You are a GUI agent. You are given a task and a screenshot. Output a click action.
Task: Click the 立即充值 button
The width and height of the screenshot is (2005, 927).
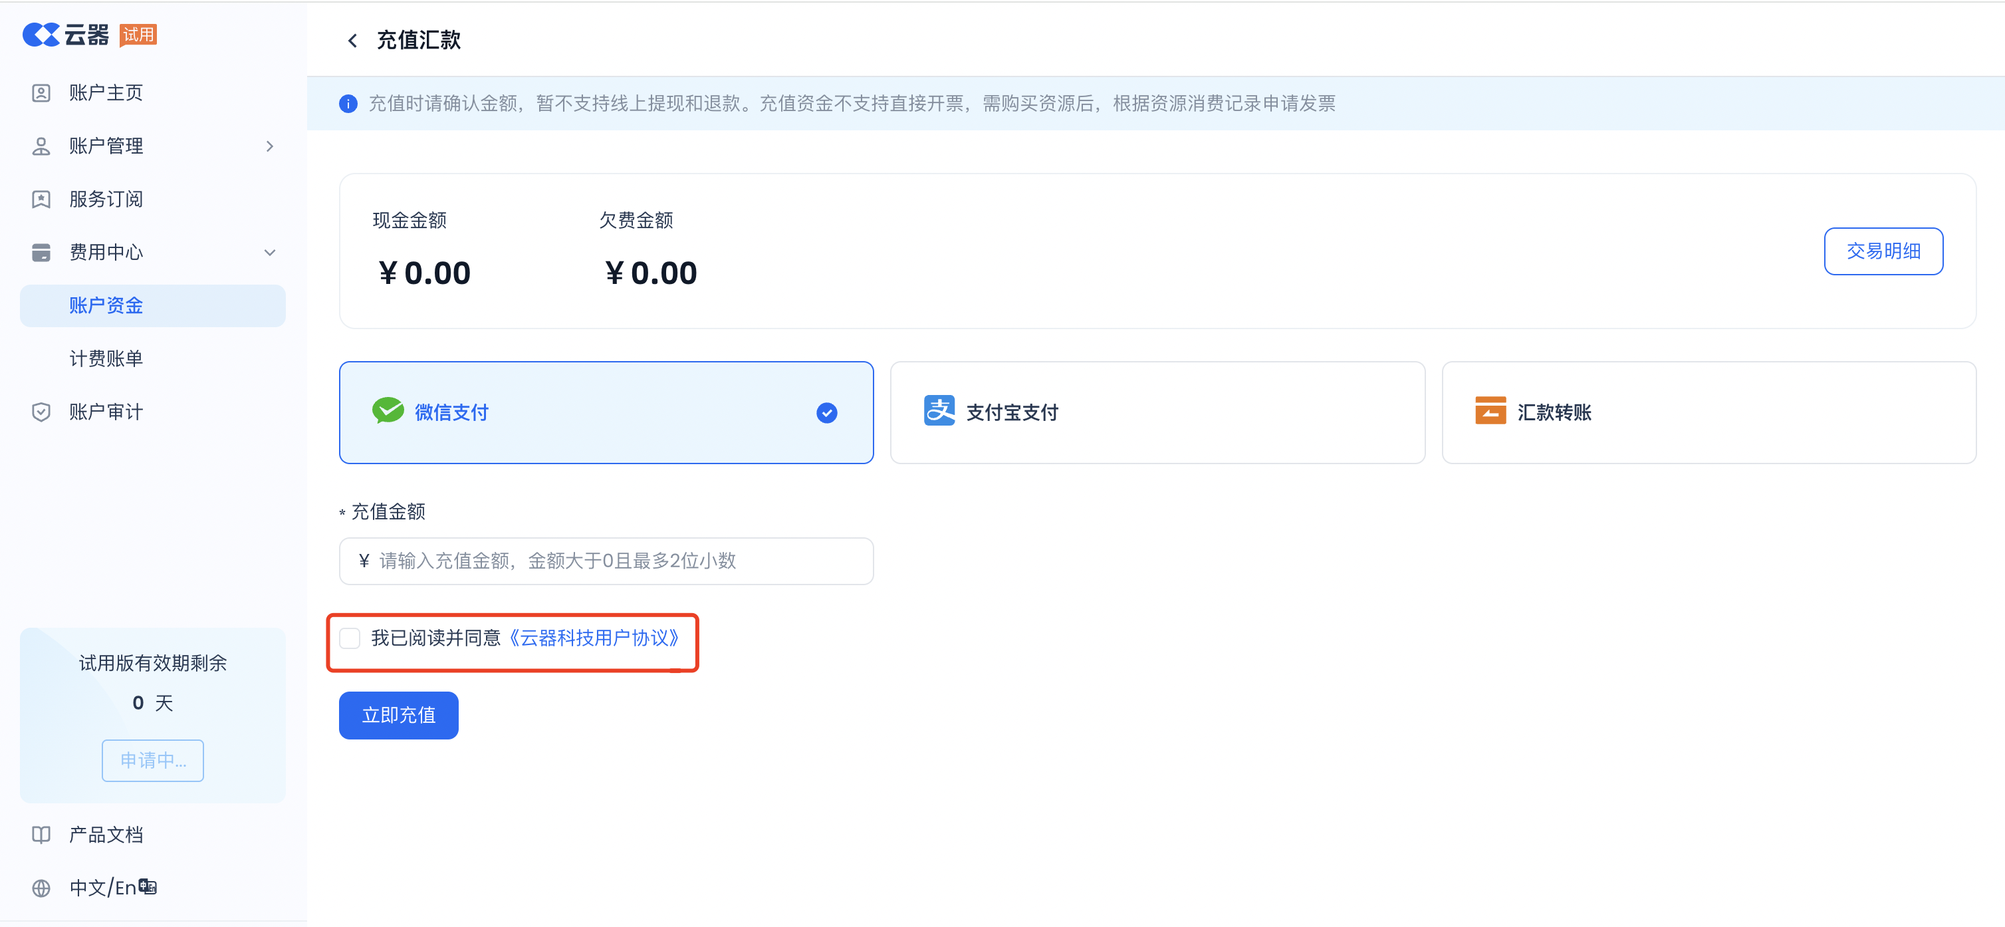pos(398,716)
